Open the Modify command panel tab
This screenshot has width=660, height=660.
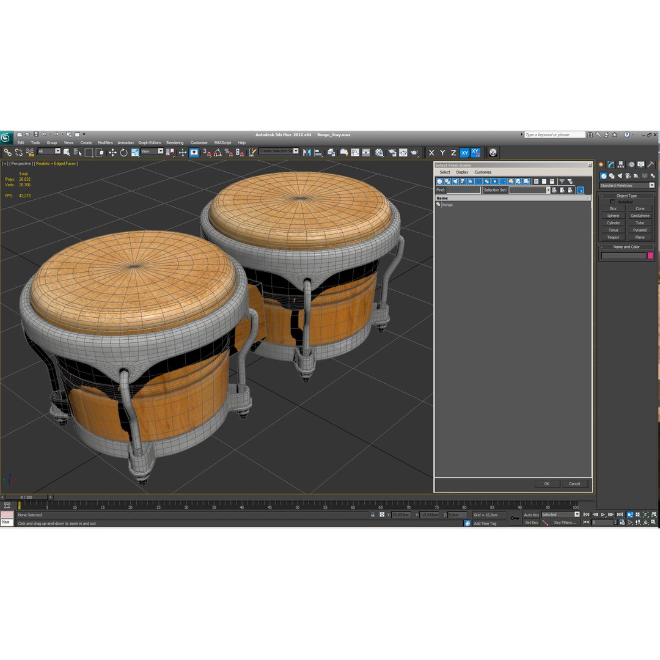(610, 164)
